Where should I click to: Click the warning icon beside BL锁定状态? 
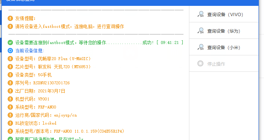[10, 123]
